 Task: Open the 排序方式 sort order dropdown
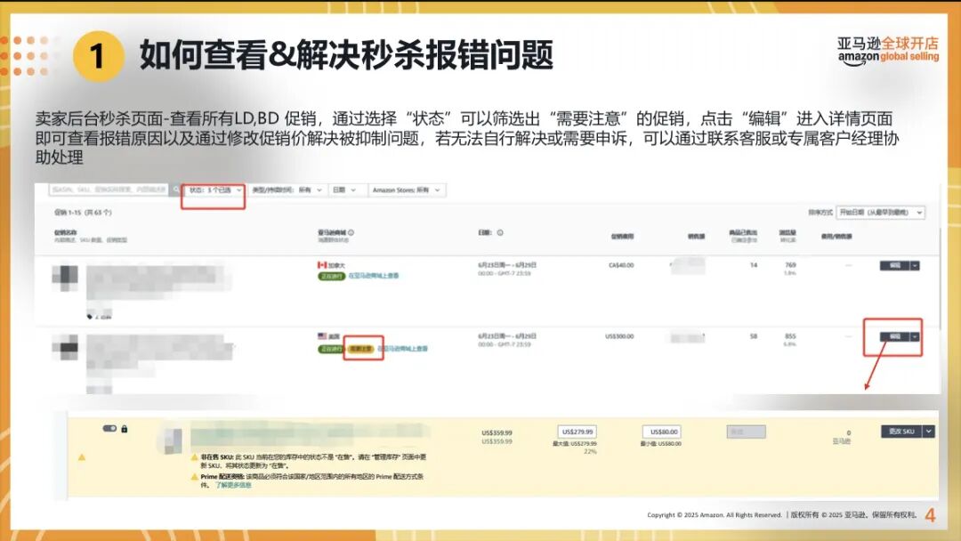point(880,213)
